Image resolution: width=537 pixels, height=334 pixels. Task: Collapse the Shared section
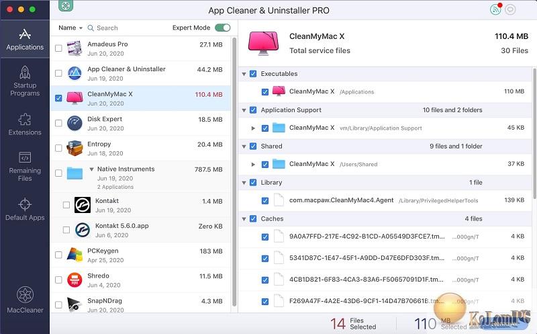244,147
